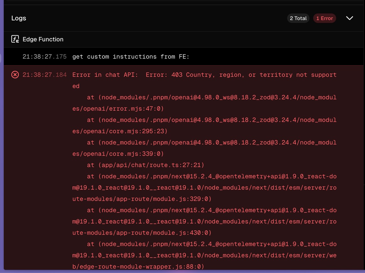Click line 'b/edge-route-module-wrapper.js:88:0)'

coord(138,266)
